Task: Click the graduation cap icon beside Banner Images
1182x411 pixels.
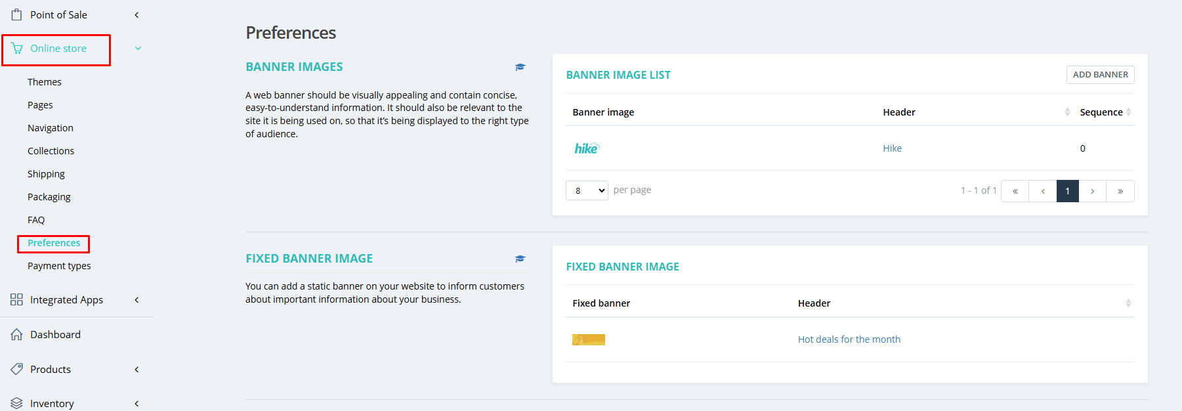Action: coord(520,67)
